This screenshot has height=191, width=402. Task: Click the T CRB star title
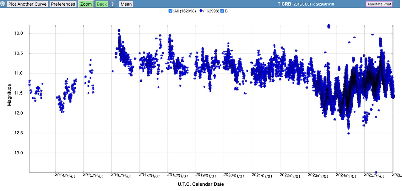(x=284, y=4)
